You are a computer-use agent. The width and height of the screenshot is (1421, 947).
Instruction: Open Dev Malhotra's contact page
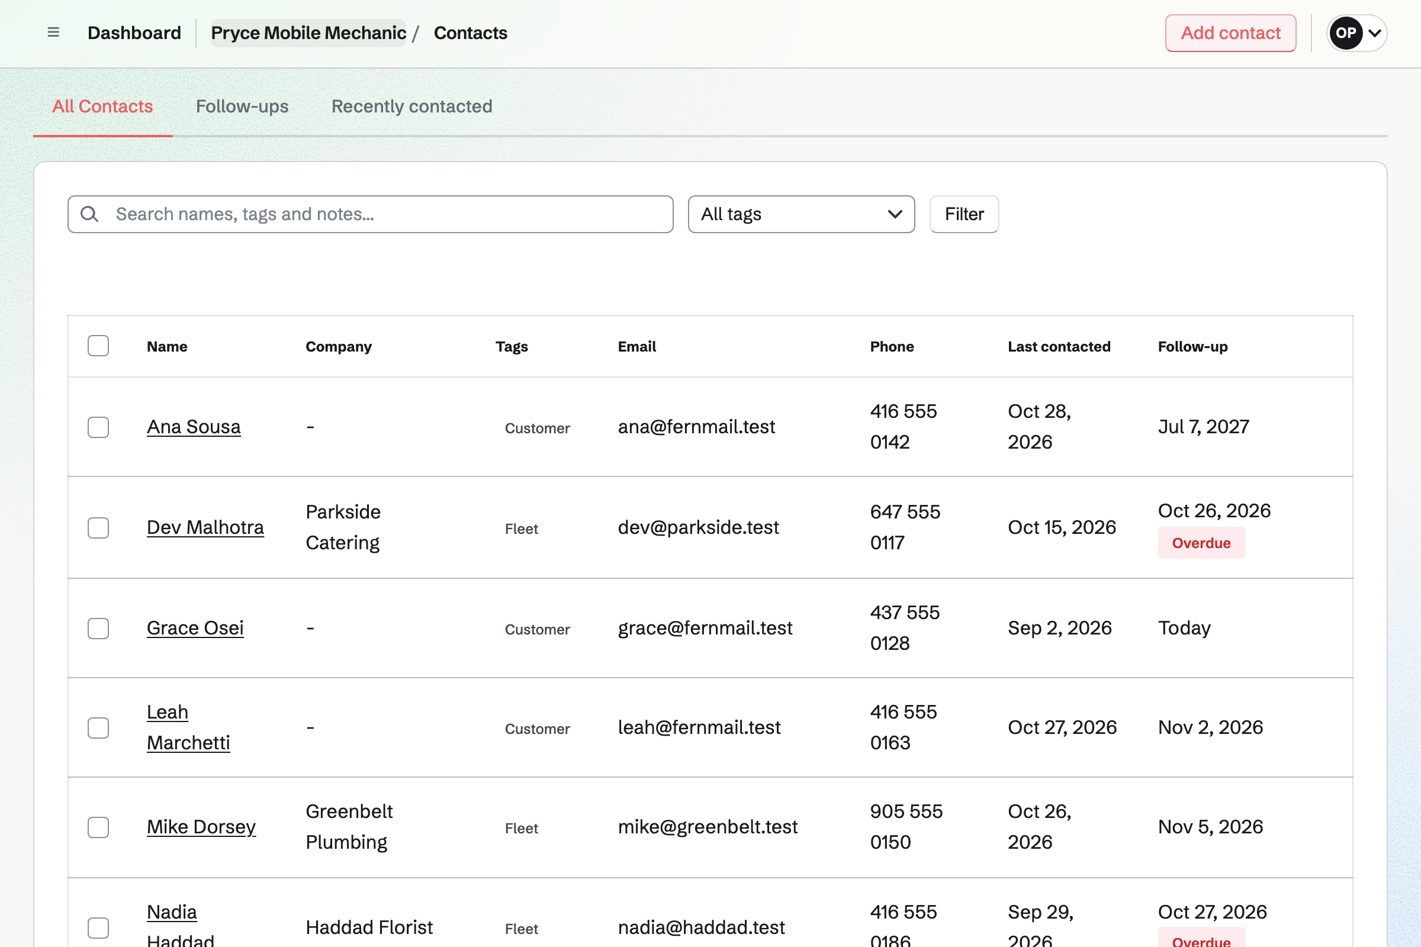point(205,527)
